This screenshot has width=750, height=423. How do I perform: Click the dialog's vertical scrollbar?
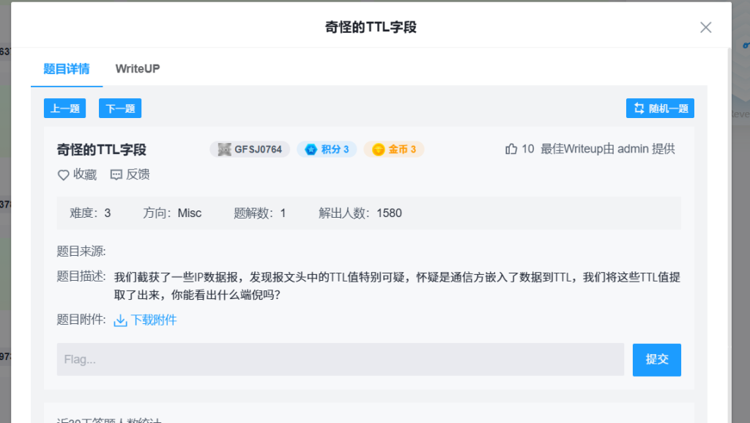coord(728,220)
